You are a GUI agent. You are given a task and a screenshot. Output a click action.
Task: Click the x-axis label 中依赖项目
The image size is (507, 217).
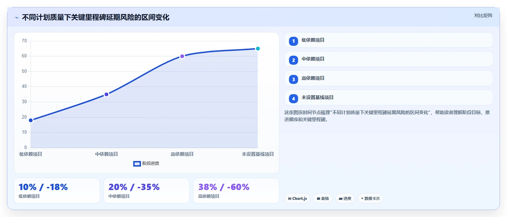click(106, 154)
